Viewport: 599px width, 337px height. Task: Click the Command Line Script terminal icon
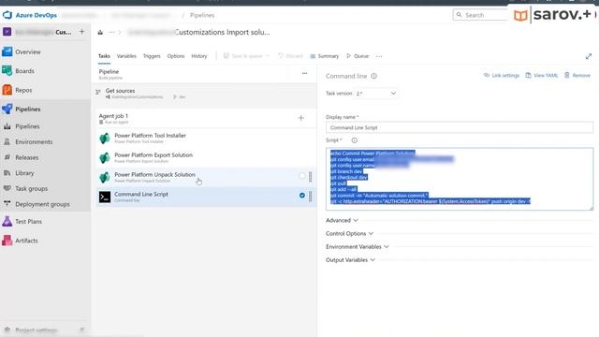point(105,197)
